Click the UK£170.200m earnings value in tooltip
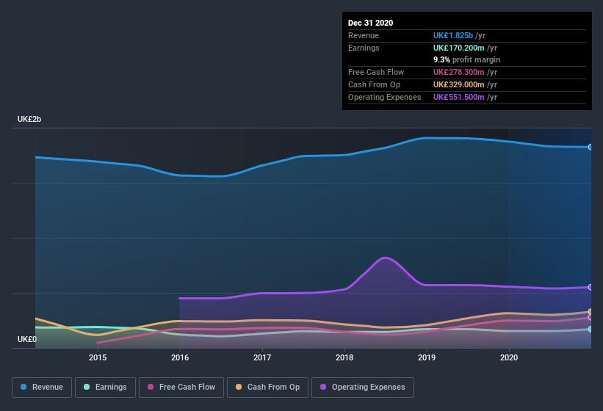 [x=459, y=48]
